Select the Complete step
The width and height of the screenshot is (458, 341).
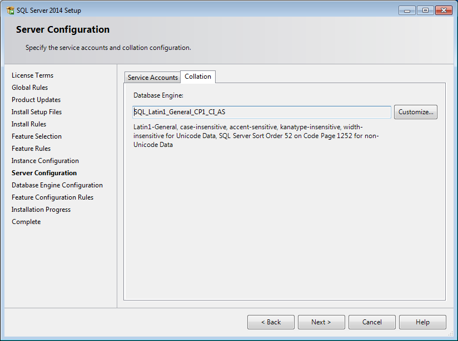pyautogui.click(x=26, y=222)
